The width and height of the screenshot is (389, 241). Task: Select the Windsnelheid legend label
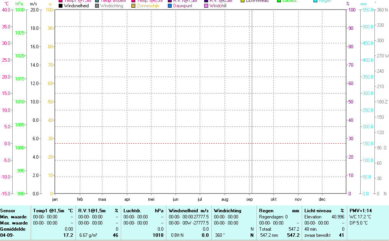[76, 6]
